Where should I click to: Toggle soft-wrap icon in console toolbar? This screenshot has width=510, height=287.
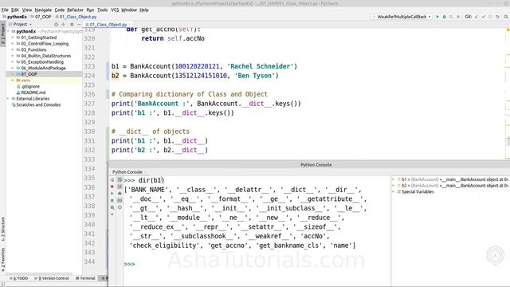pos(120,180)
